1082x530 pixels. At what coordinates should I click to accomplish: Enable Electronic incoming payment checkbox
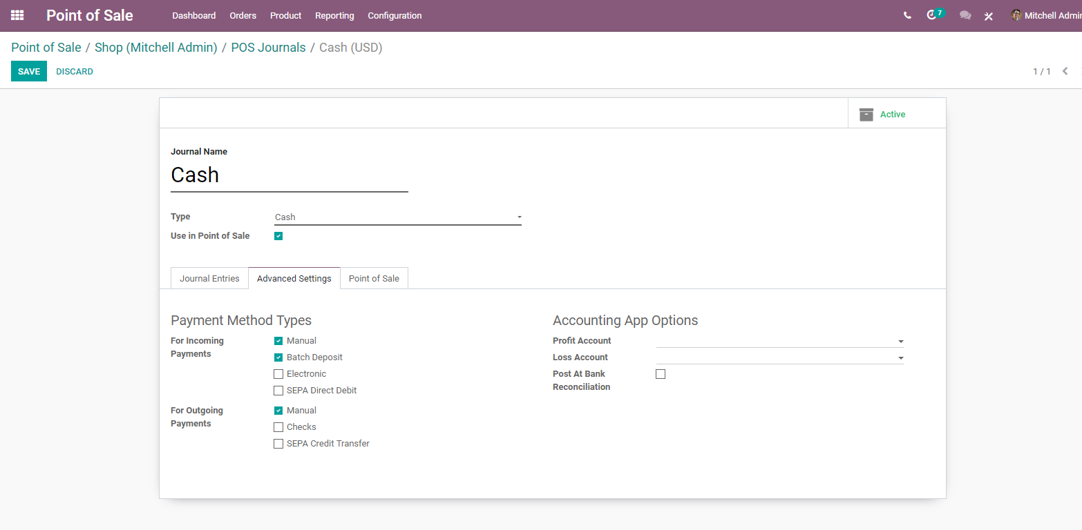pyautogui.click(x=278, y=374)
